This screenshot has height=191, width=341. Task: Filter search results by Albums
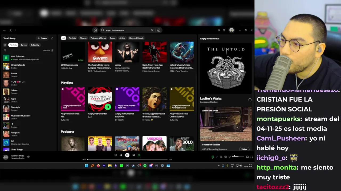click(83, 38)
